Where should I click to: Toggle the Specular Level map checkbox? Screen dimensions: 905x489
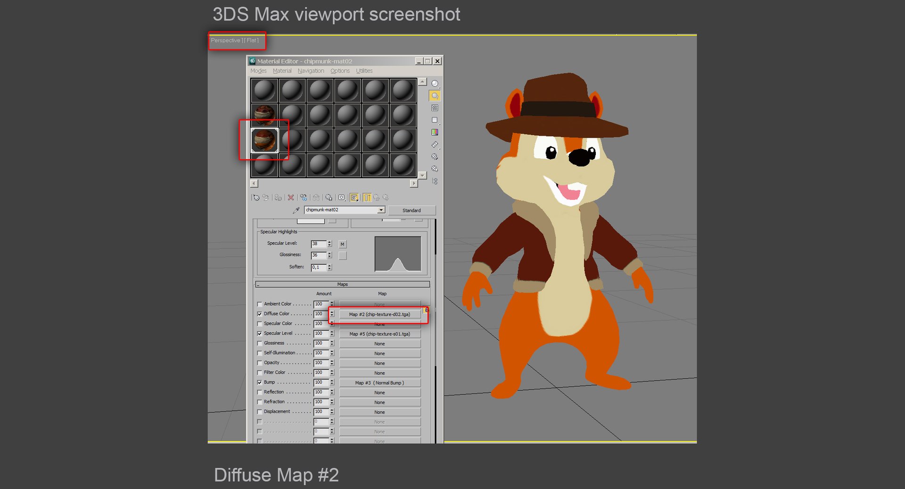(260, 334)
